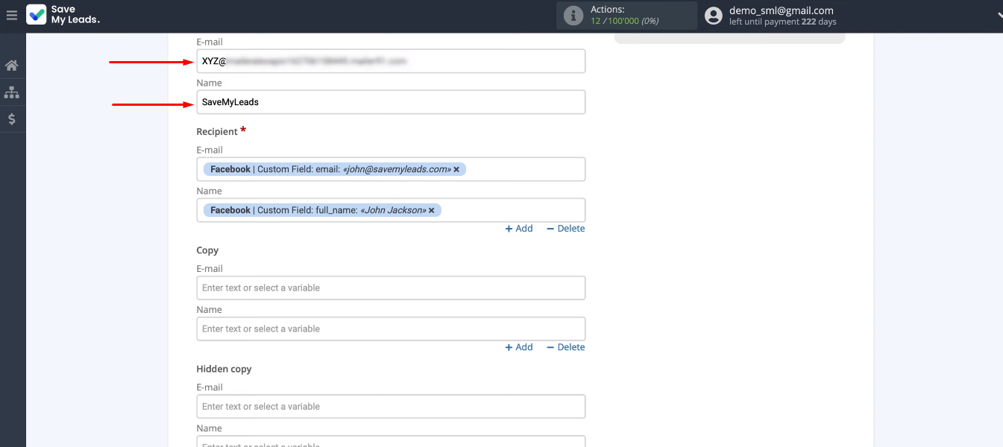Click the Recipient E-mail field
The height and width of the screenshot is (447, 1003).
click(391, 169)
